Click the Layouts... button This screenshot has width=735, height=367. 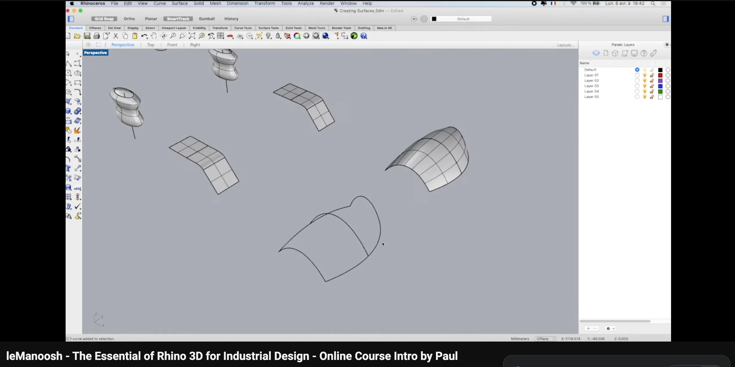[565, 45]
